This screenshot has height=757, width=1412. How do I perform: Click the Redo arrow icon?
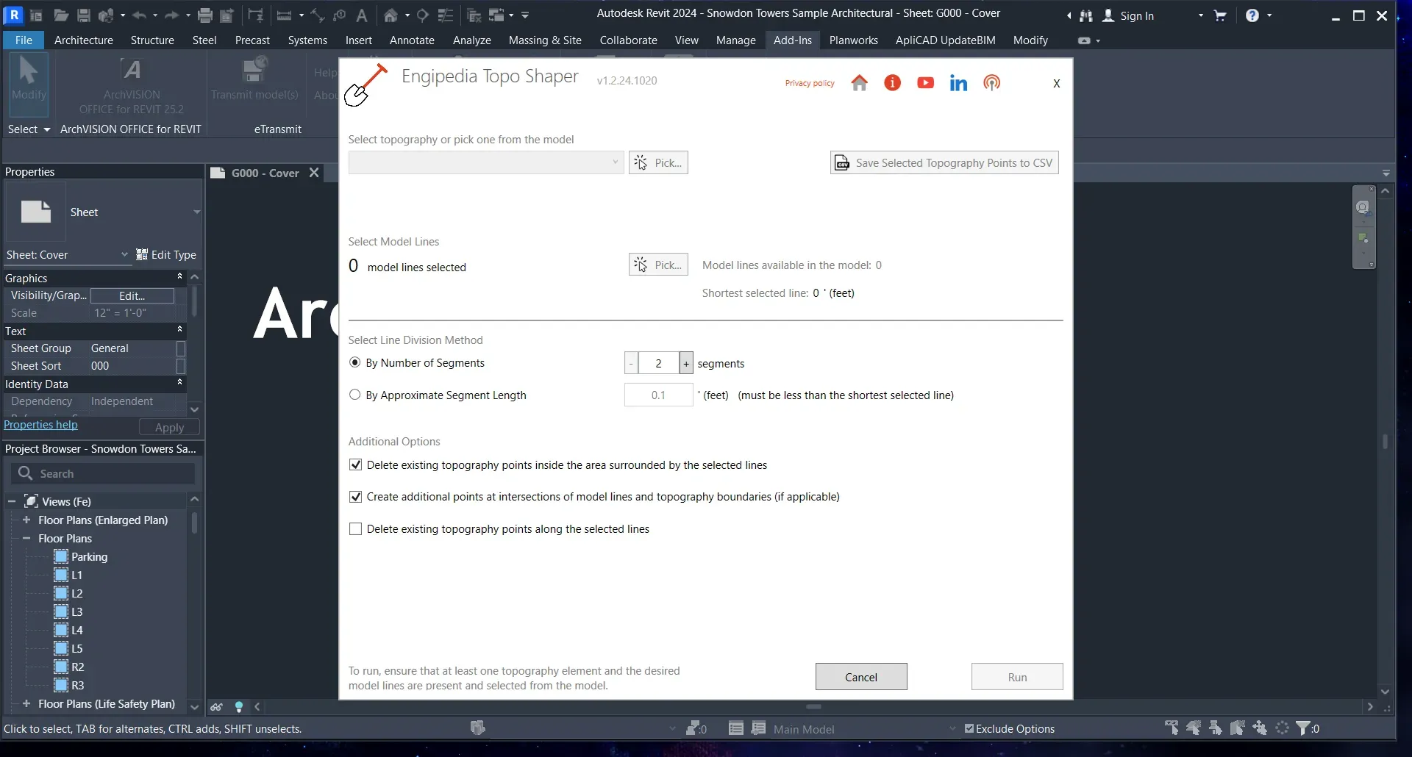(171, 15)
